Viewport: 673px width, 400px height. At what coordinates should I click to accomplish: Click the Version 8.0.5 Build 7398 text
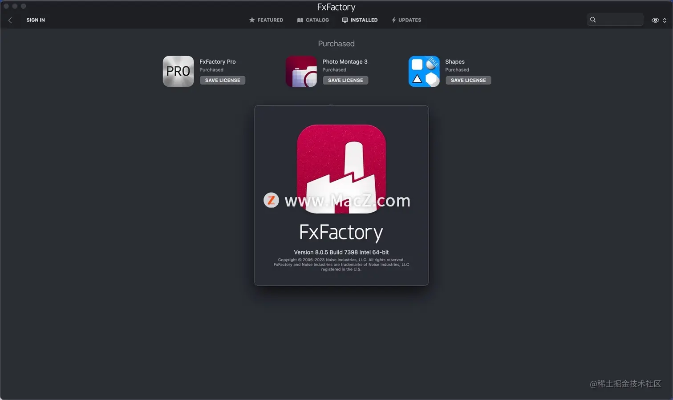(x=341, y=252)
